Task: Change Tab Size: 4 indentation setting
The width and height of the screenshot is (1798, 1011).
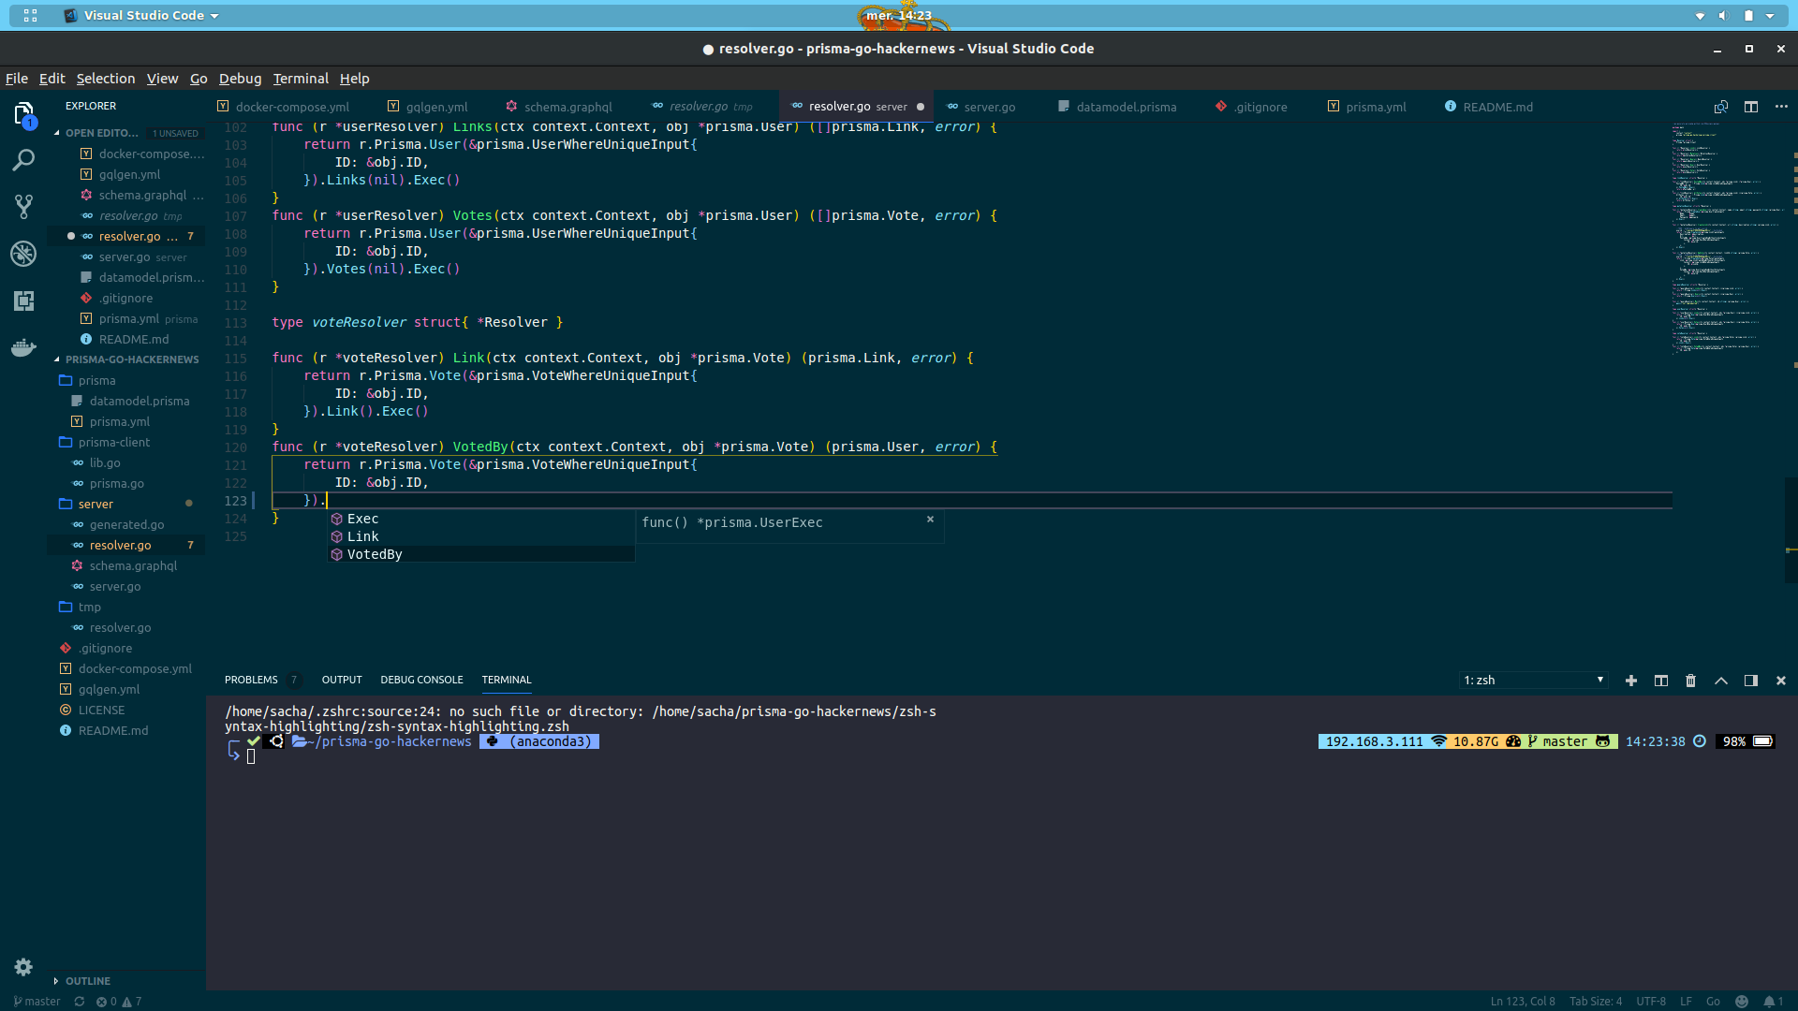Action: click(x=1596, y=1002)
